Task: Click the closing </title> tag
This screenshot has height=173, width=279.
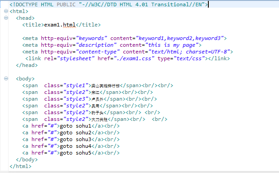Action: click(x=88, y=25)
